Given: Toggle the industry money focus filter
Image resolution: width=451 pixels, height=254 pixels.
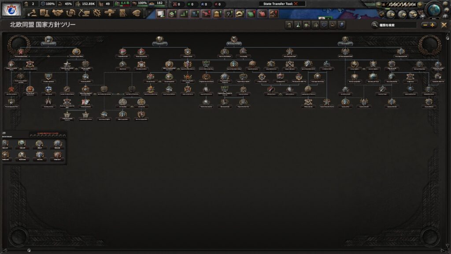Looking at the screenshot, I should pyautogui.click(x=307, y=25).
